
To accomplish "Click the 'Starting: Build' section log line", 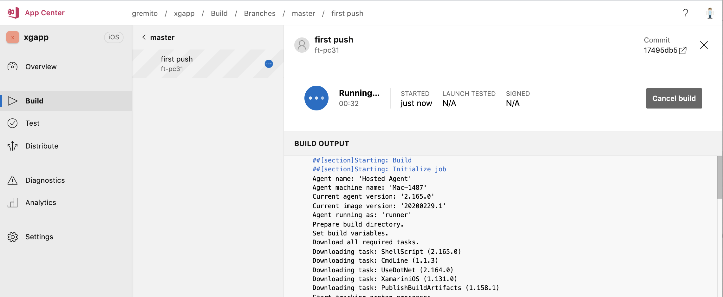I will tap(362, 160).
